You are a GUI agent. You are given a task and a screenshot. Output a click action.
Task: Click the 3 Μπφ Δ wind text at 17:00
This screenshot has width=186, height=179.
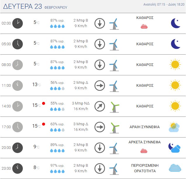[80, 124]
